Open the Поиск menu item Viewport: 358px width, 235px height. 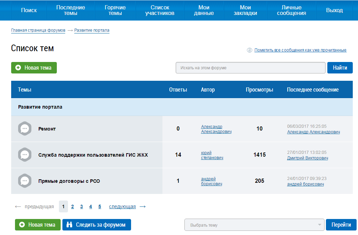[29, 10]
